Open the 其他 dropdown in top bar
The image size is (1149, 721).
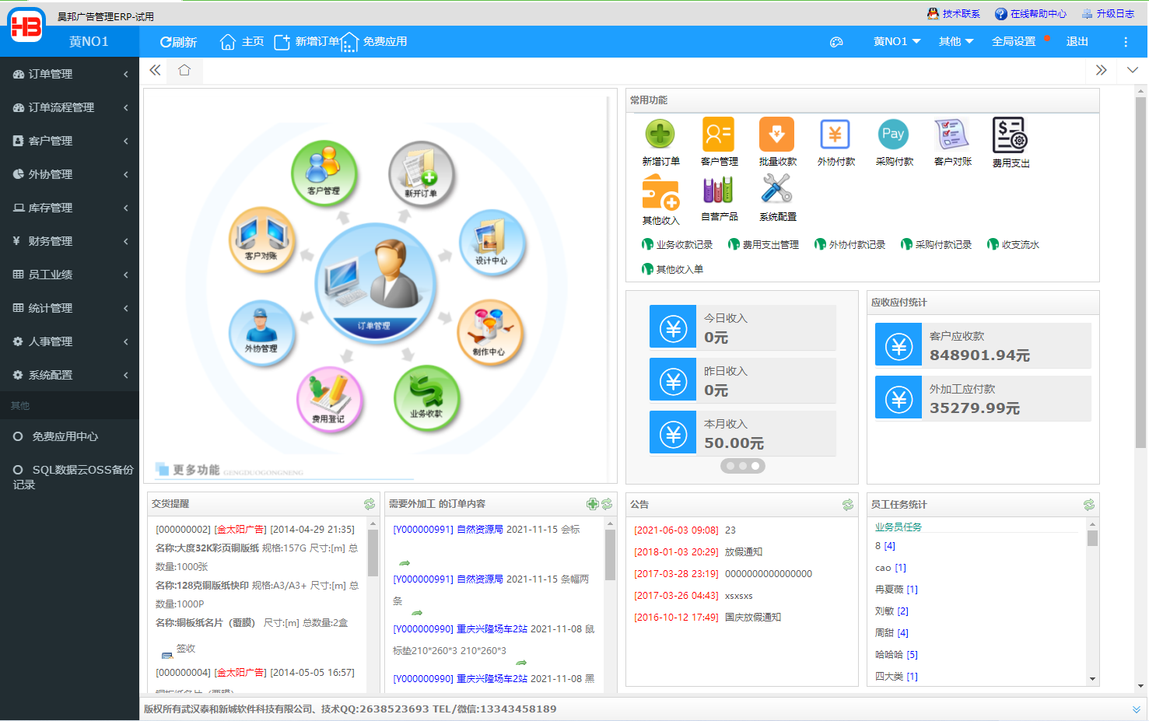(x=956, y=42)
